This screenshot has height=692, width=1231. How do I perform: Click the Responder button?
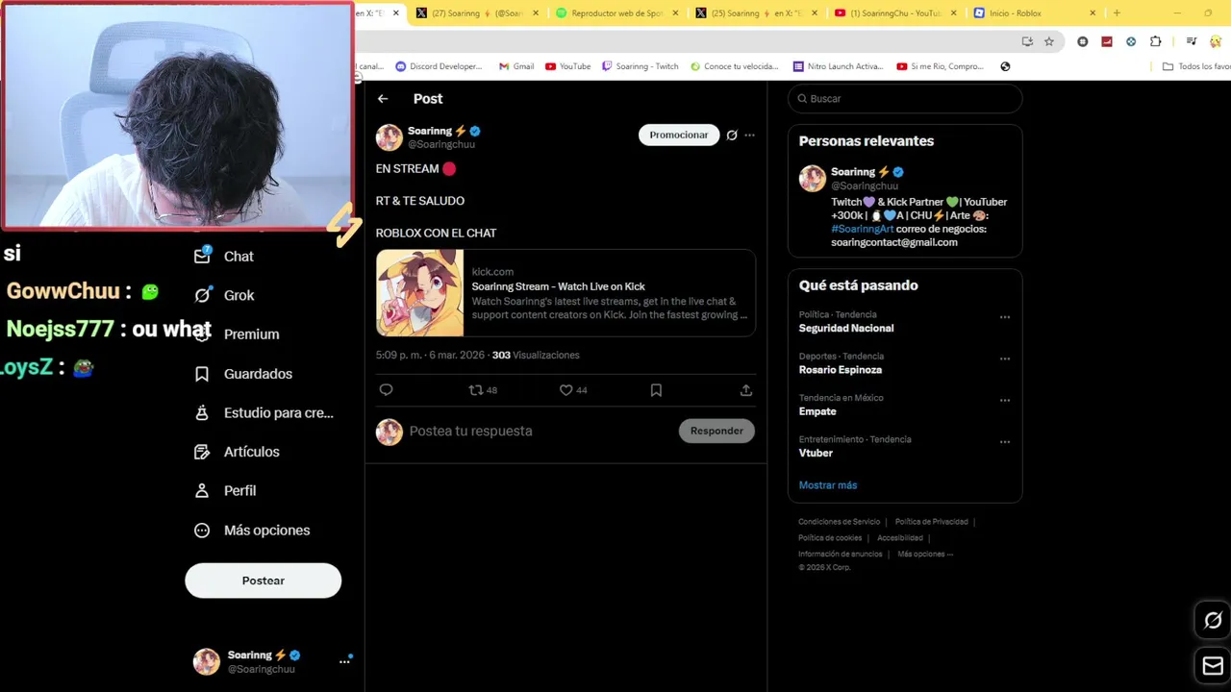(716, 431)
